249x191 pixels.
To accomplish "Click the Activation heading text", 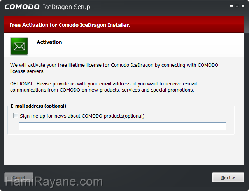I will 49,42.
